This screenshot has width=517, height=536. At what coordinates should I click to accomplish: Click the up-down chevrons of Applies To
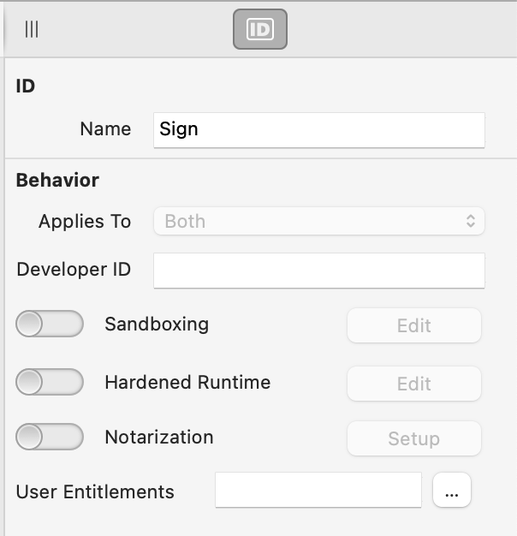coord(471,221)
